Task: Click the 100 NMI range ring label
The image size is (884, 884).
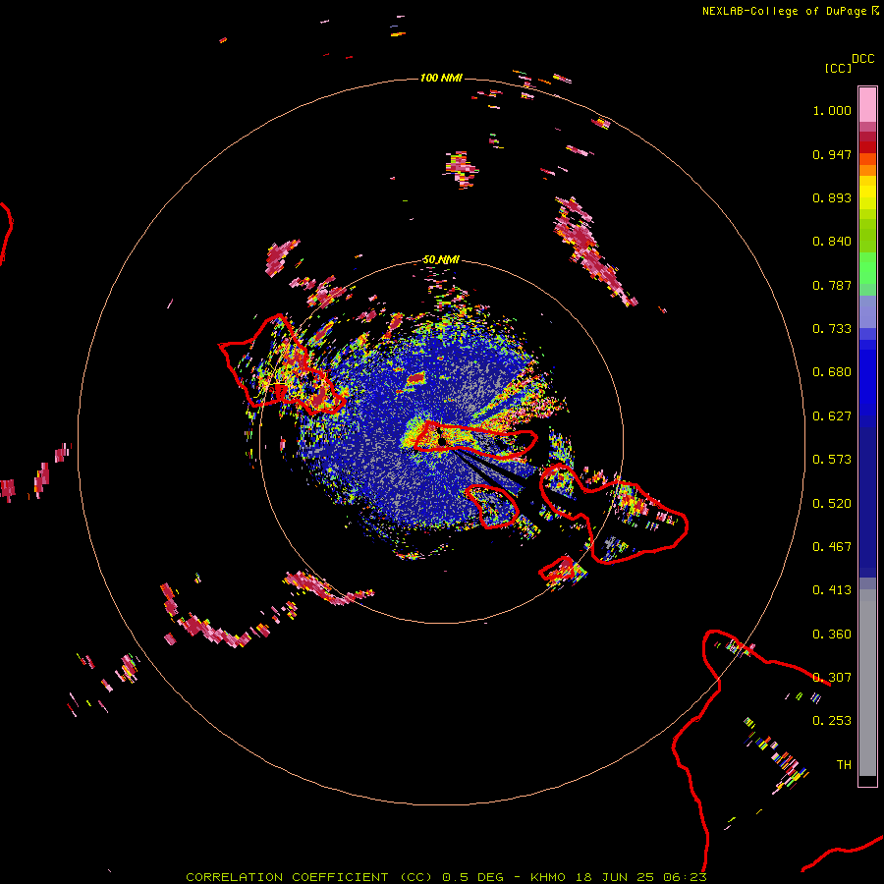Action: click(441, 78)
